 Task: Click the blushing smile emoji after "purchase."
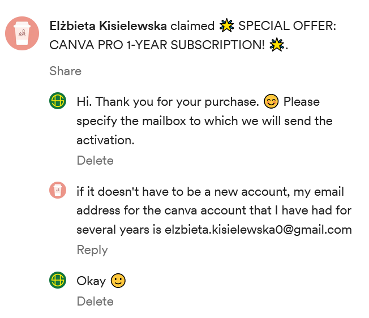[x=272, y=102]
